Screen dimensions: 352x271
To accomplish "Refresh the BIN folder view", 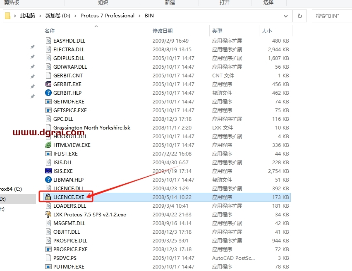I will pos(300,16).
